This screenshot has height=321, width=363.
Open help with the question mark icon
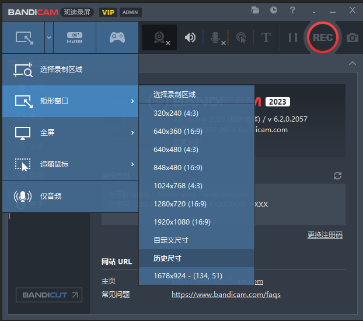point(292,10)
